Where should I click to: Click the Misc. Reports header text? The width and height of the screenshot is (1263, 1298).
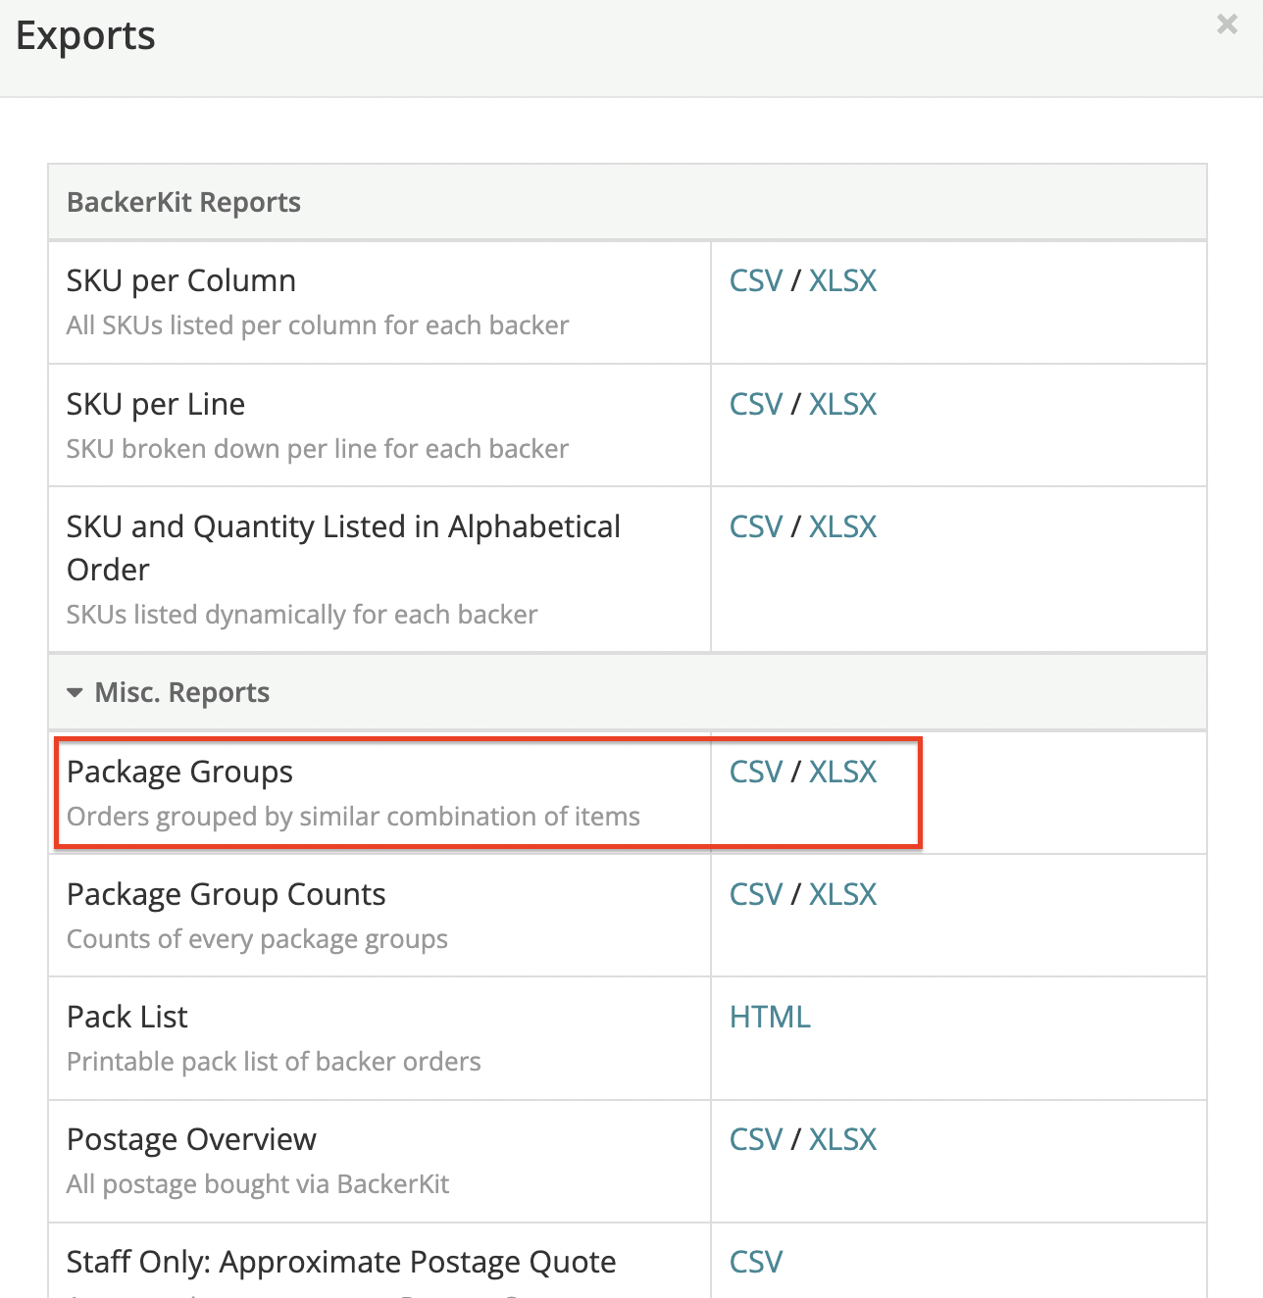(x=181, y=693)
